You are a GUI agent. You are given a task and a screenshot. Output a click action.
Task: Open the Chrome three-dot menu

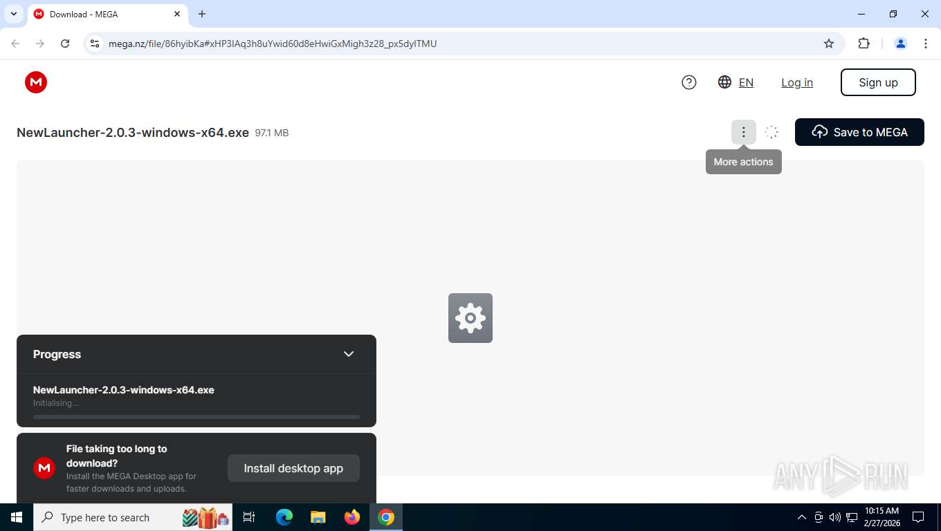926,44
